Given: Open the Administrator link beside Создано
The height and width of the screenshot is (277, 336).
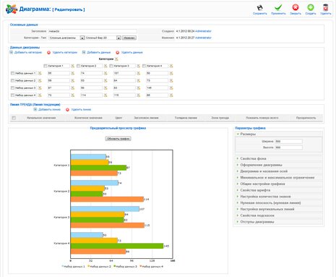Looking at the screenshot, I should [203, 31].
